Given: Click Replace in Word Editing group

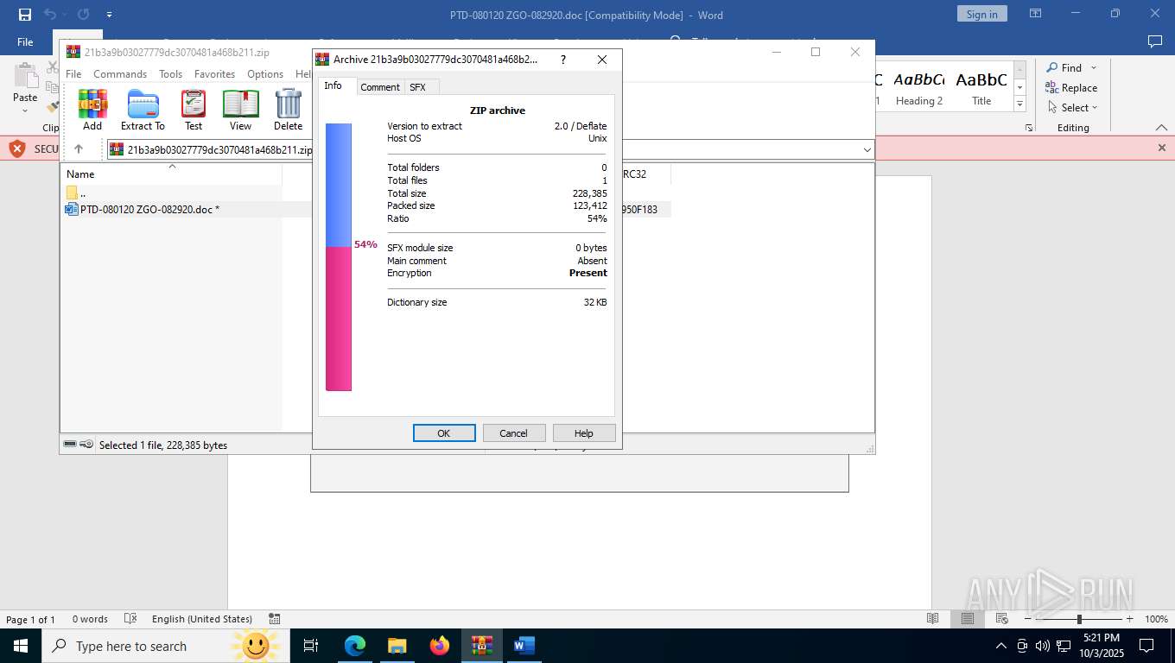Looking at the screenshot, I should [1071, 87].
